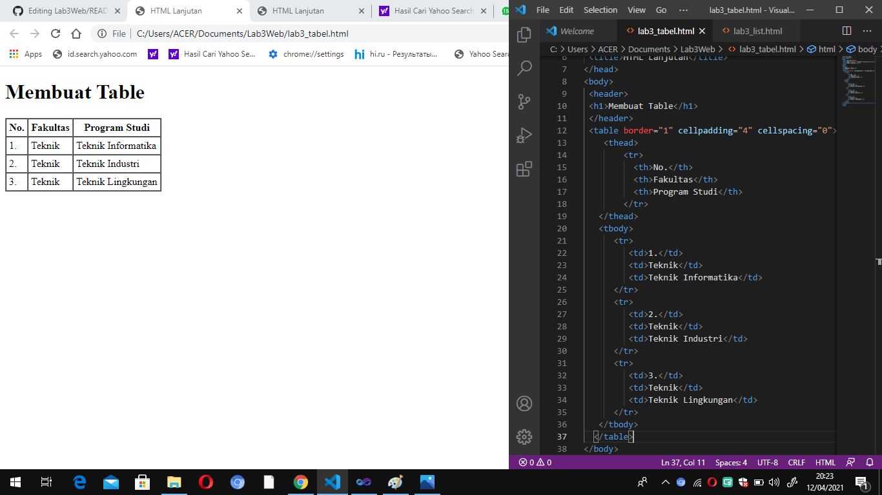Open the Accounts menu in VS Code
Viewport: 882px width, 495px height.
click(524, 403)
